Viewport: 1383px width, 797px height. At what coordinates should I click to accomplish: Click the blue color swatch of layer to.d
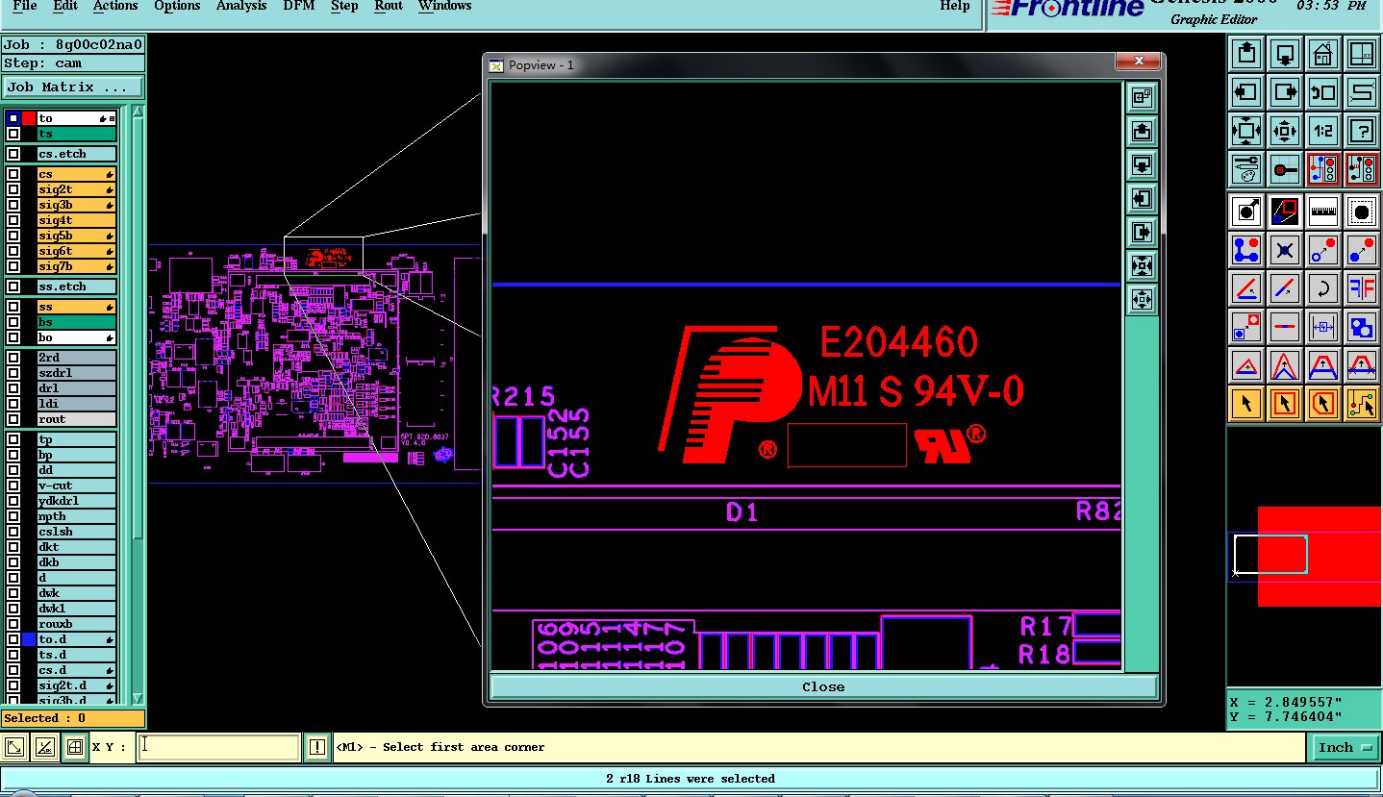tap(29, 639)
